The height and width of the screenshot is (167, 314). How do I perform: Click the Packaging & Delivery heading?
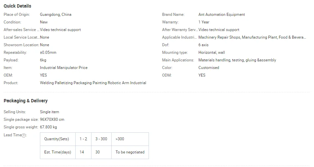(25, 101)
